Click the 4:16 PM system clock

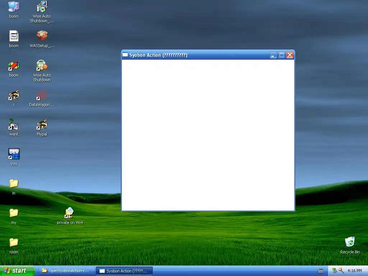(355, 271)
